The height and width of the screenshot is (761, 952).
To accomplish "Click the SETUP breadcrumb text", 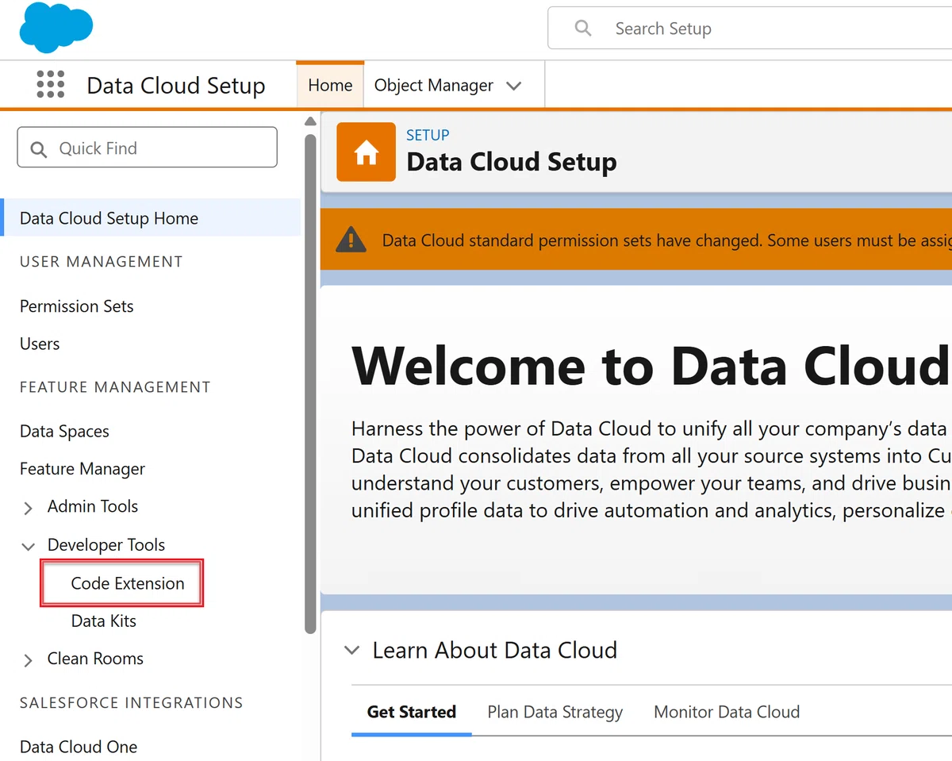I will [x=428, y=135].
